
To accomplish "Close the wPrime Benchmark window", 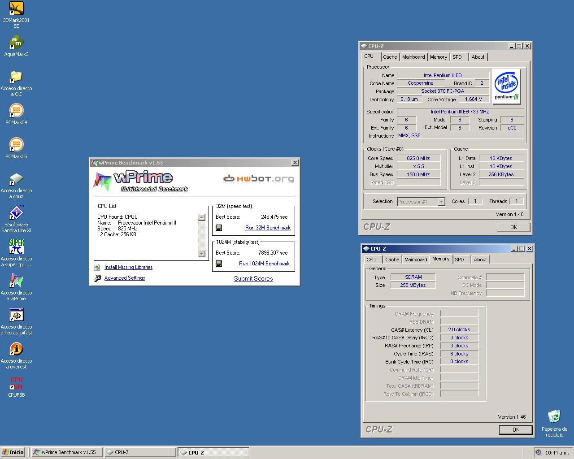I will click(x=295, y=163).
